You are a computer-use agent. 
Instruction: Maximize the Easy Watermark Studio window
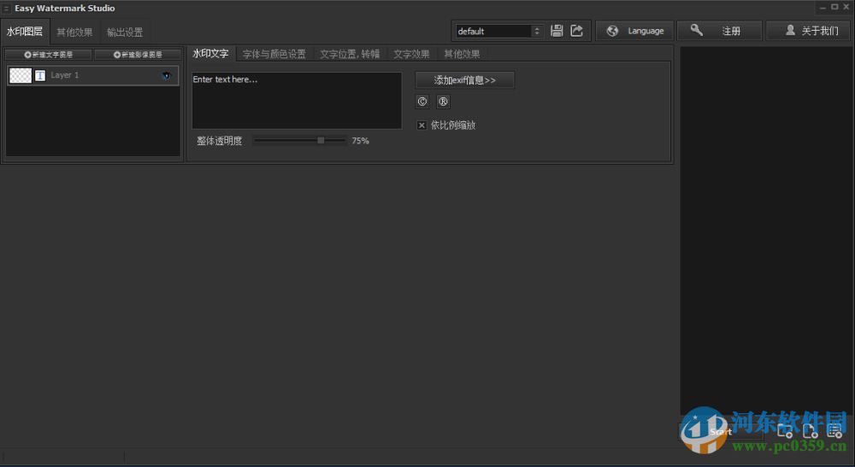tap(834, 7)
